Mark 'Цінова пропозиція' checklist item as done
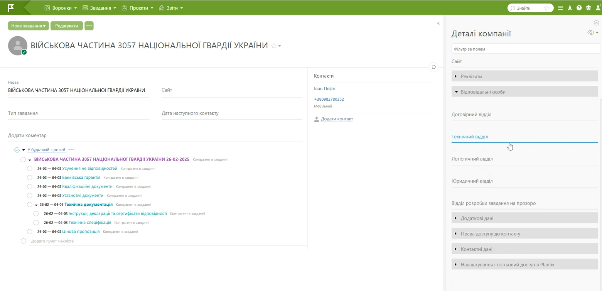This screenshot has height=291, width=602. pos(30,232)
